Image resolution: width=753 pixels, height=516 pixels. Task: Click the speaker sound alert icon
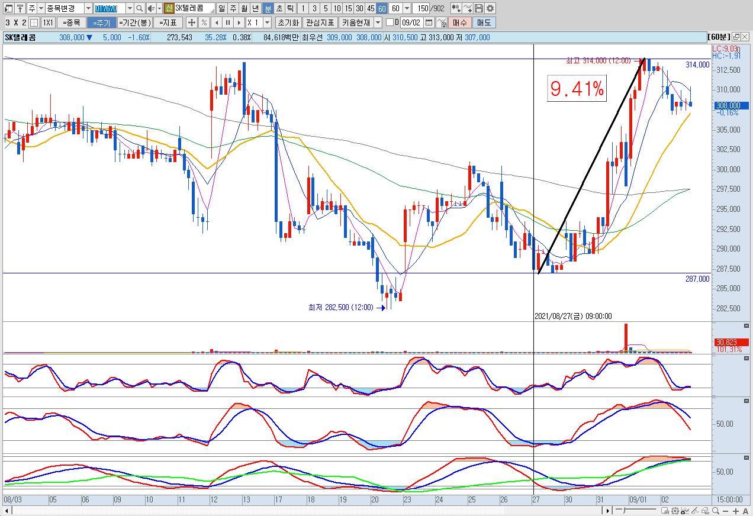tap(151, 8)
